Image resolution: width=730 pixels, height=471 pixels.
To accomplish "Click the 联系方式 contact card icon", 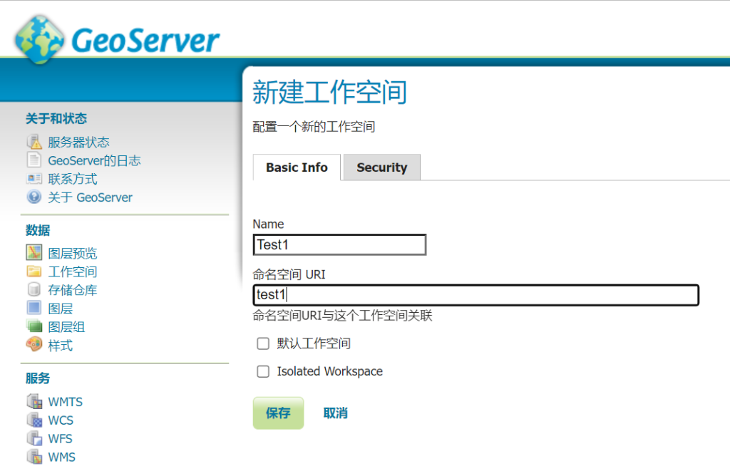I will [x=34, y=179].
